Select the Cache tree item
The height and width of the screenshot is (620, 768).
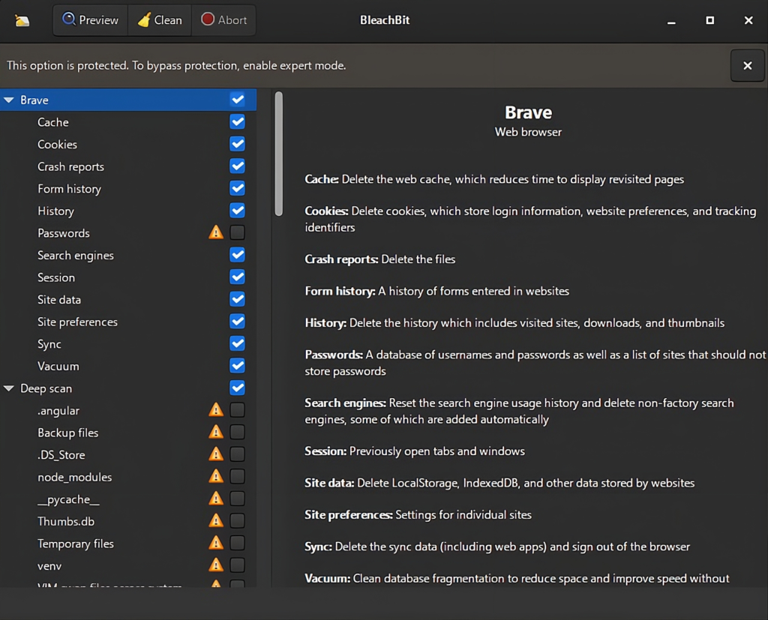point(128,122)
